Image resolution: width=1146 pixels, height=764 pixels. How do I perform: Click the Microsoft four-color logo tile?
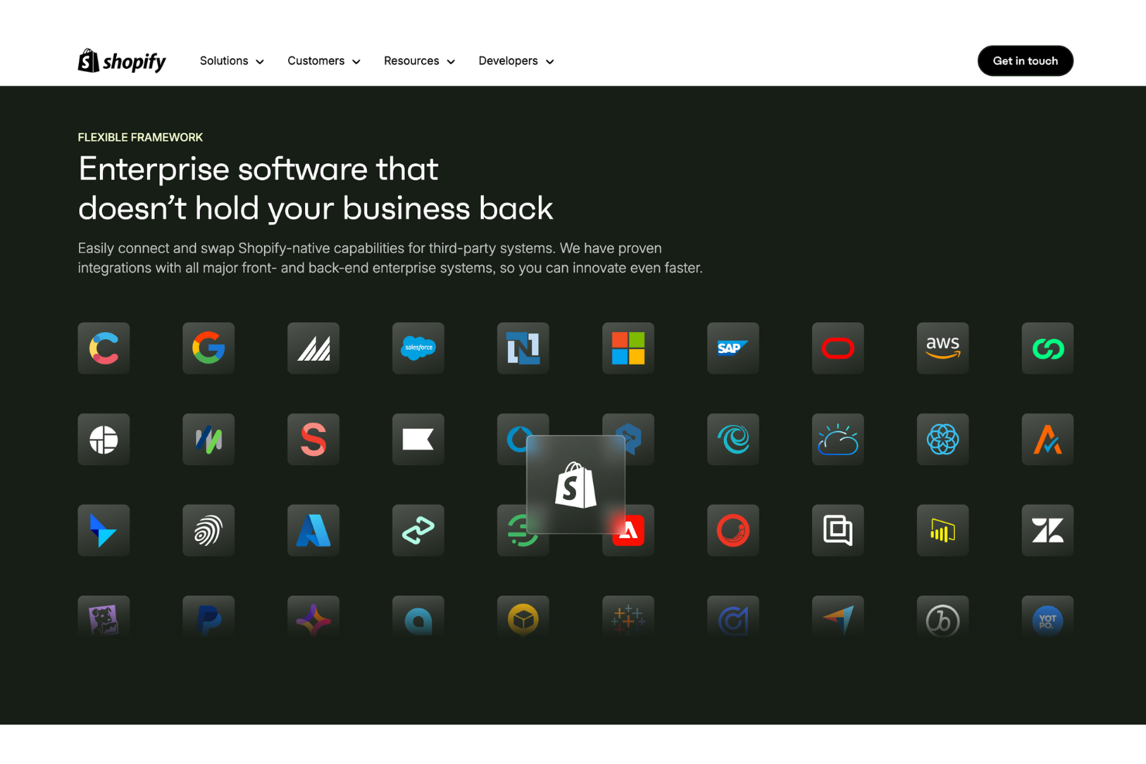coord(628,348)
